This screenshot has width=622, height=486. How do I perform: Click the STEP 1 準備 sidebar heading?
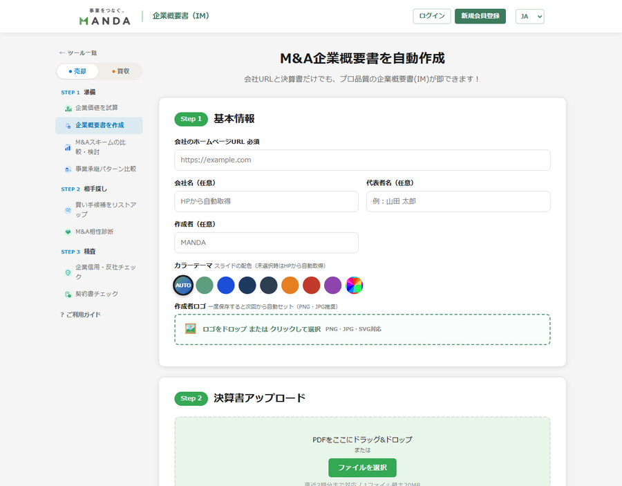click(x=78, y=92)
